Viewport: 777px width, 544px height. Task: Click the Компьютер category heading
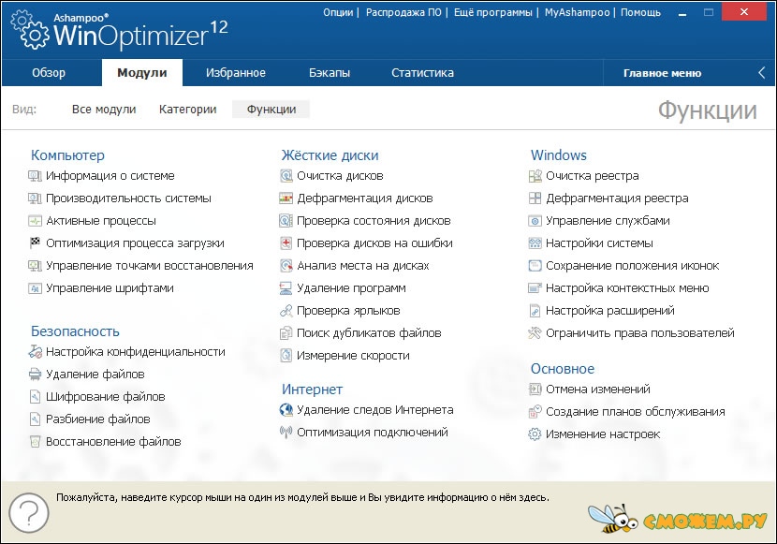coord(68,155)
